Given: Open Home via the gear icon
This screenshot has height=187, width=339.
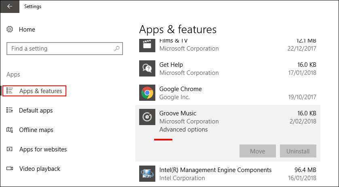Looking at the screenshot, I should coord(10,29).
